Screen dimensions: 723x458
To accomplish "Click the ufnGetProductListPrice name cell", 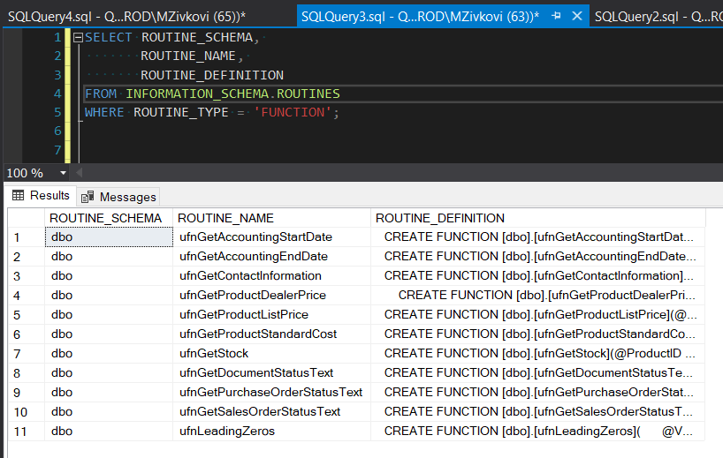I will 271,315.
